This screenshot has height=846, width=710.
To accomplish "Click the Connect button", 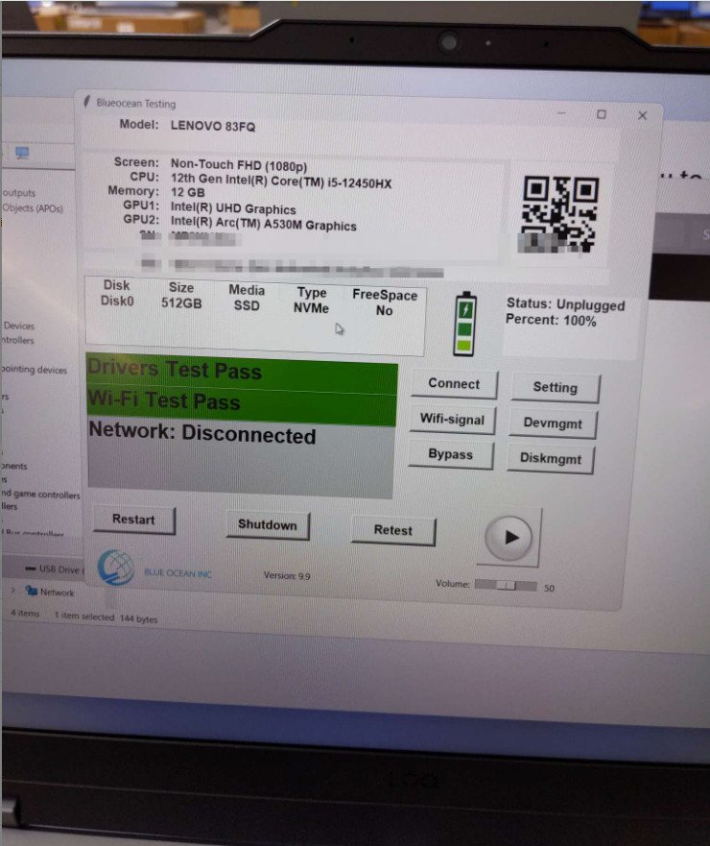I will coord(454,383).
